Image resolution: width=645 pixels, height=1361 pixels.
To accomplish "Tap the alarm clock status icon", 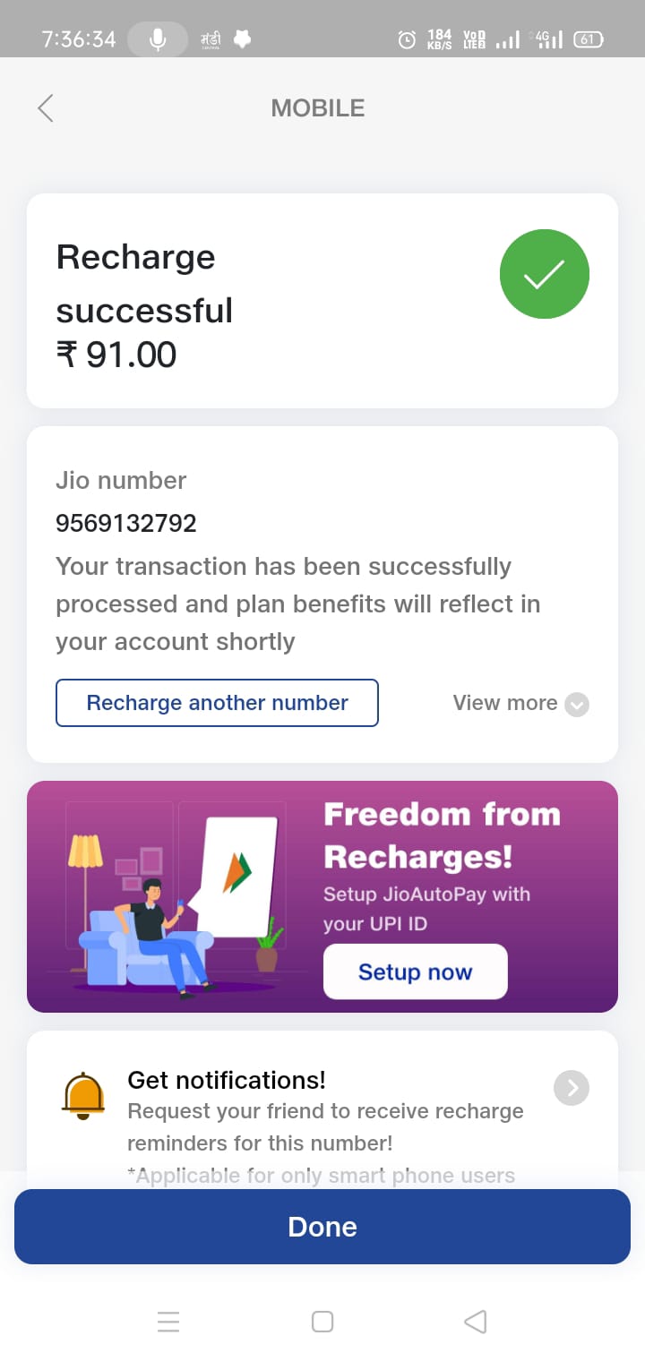I will coord(407,39).
